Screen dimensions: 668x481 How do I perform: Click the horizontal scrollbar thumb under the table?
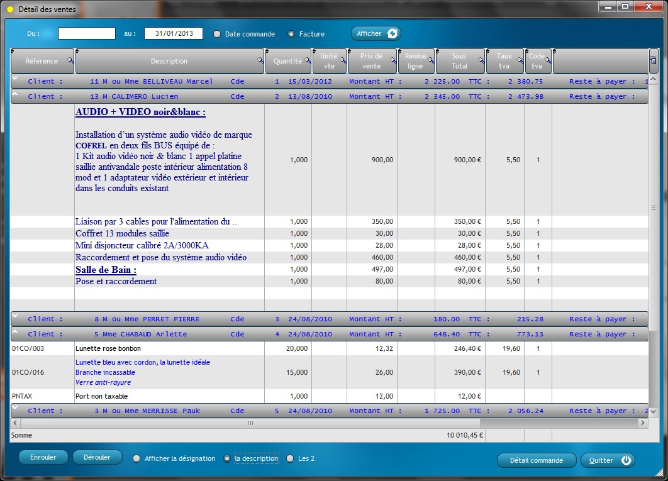[x=250, y=424]
